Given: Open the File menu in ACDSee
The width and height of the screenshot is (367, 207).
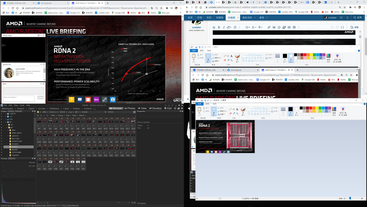Looking at the screenshot, I should tap(5, 105).
